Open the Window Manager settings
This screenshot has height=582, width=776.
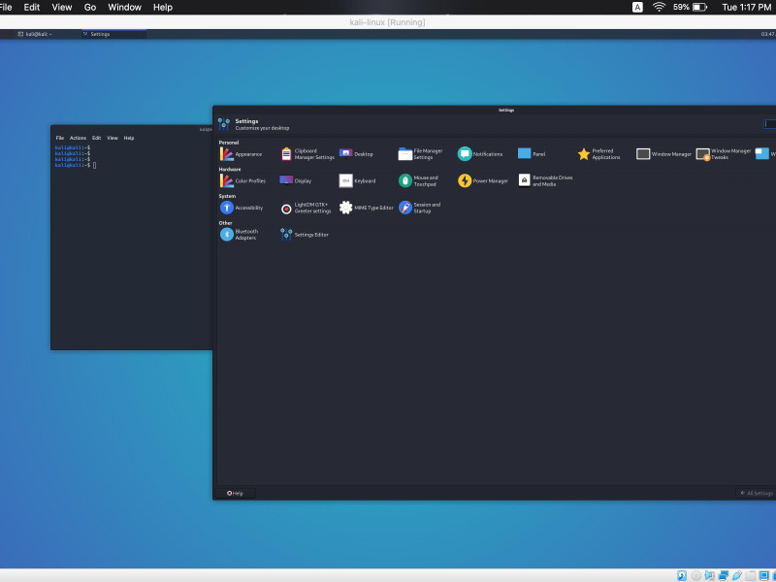click(x=663, y=154)
